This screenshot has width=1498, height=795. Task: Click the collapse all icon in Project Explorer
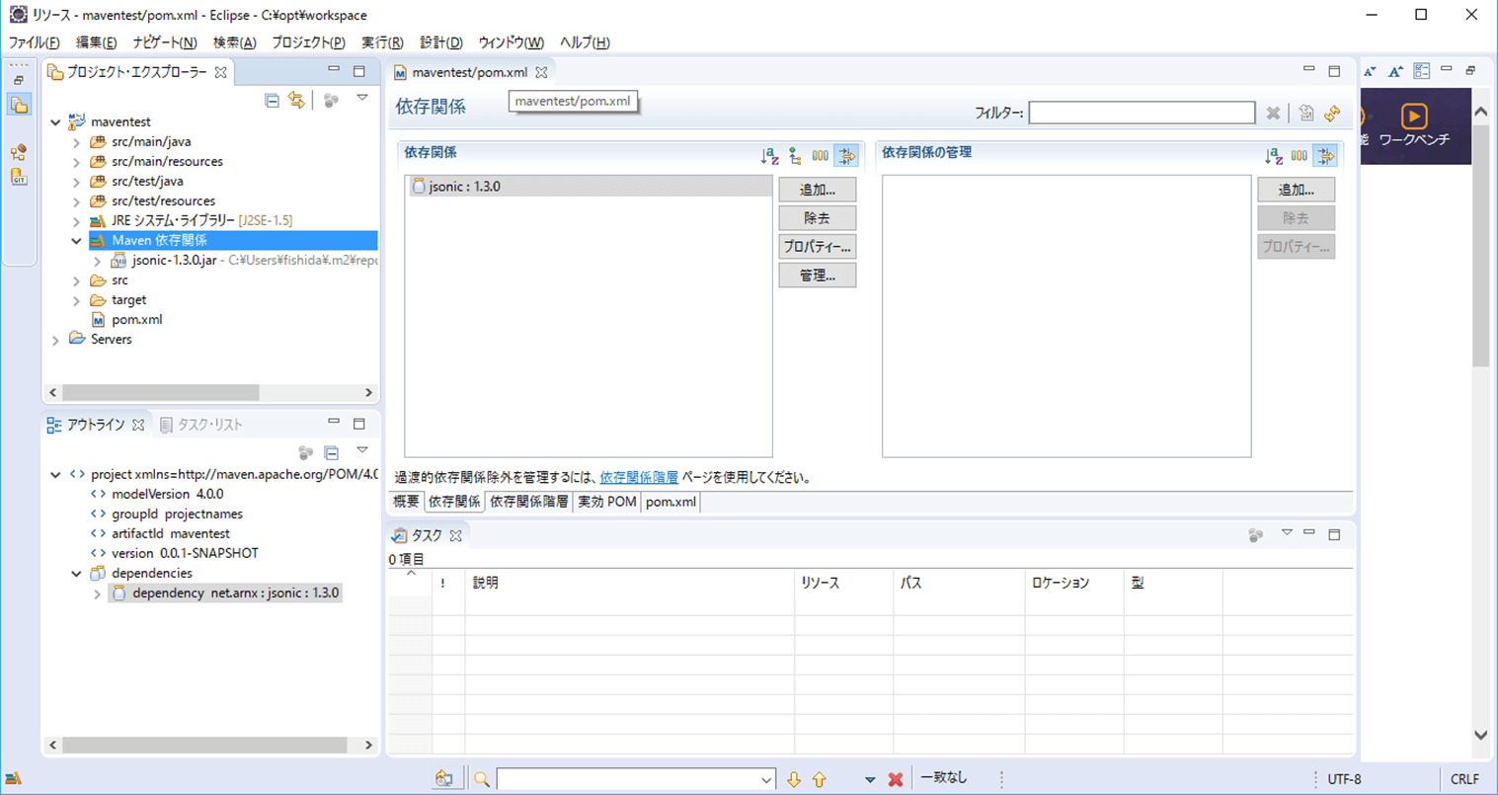[x=273, y=99]
